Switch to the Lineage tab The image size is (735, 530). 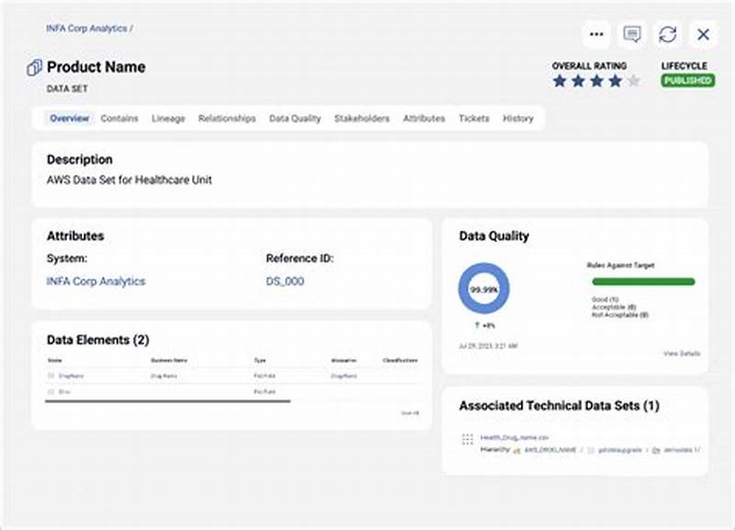(x=167, y=118)
